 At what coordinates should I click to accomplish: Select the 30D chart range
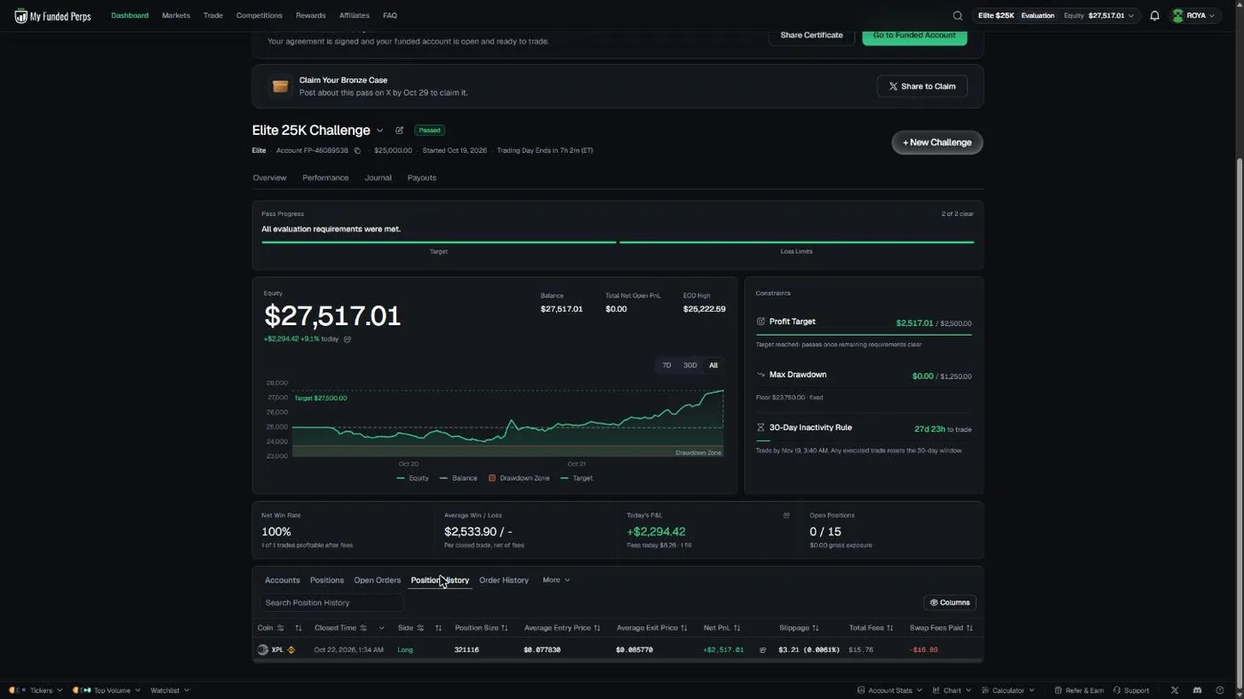690,366
